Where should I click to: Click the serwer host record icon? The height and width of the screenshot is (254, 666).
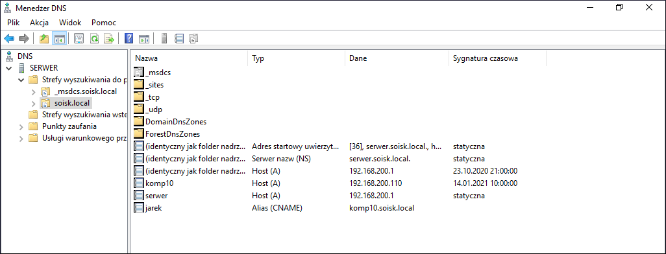point(140,196)
